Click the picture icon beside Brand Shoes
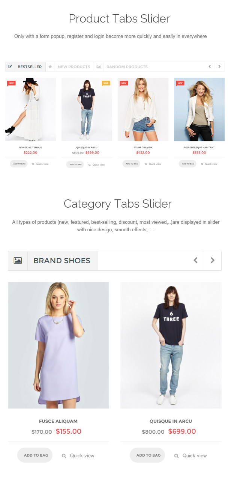The height and width of the screenshot is (481, 231). point(18,261)
